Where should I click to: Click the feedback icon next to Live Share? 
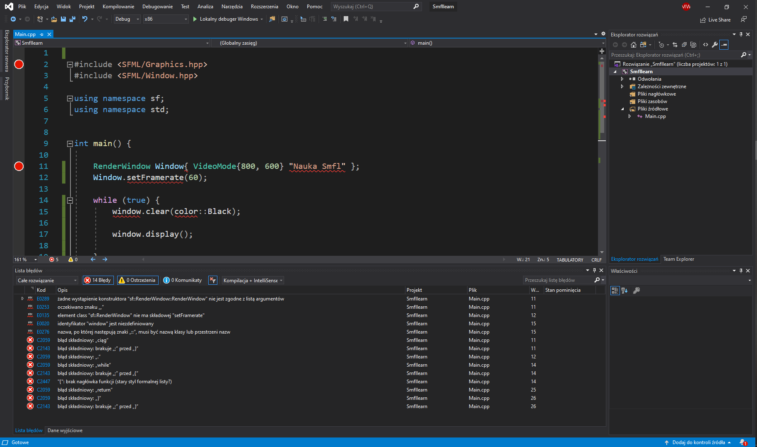tap(744, 19)
